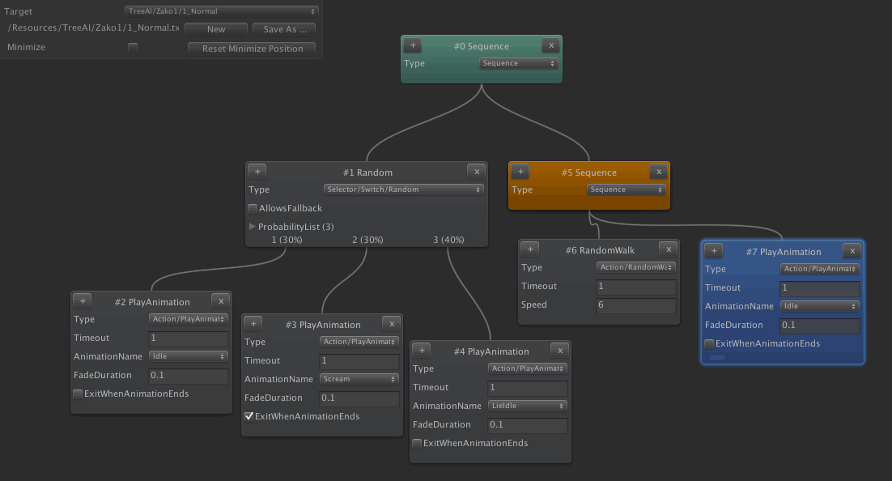Toggle the Minimize checkbox

pos(134,47)
